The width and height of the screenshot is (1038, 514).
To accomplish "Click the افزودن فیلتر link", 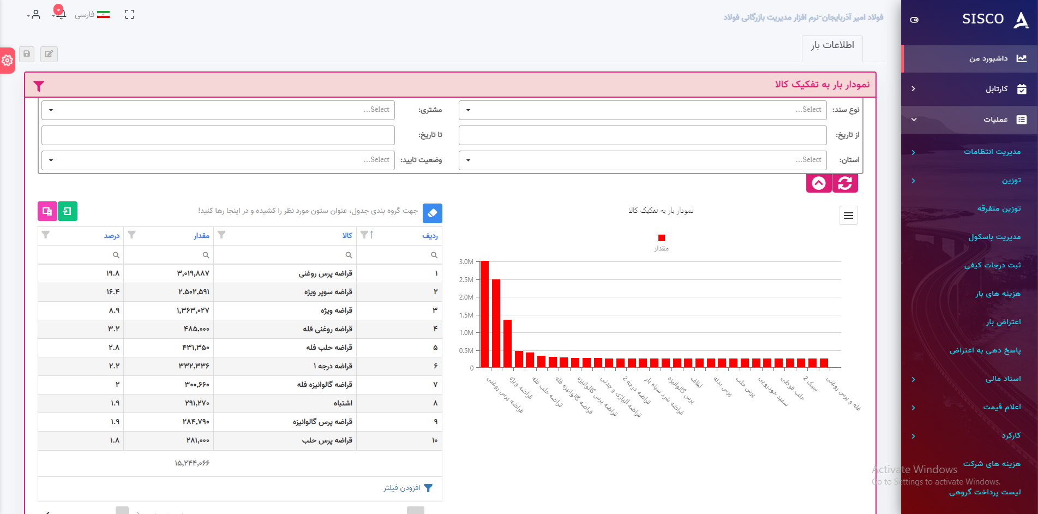I will point(402,488).
